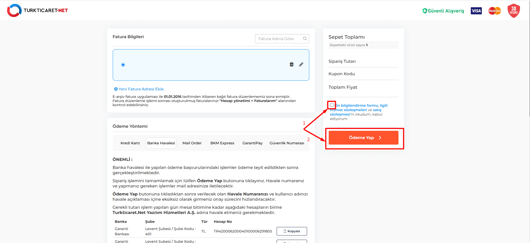The image size is (530, 243).
Task: Open the Güvenlik Numarası tab
Action: tap(287, 143)
